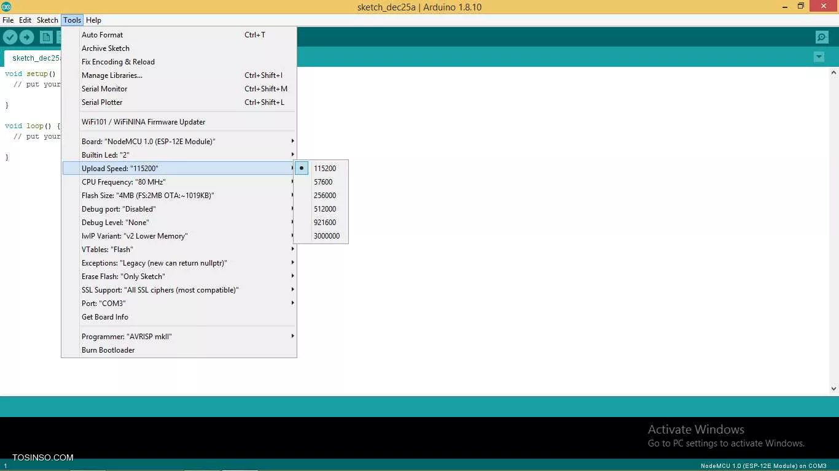Screen dimensions: 839x471
Task: Expand Exceptions Legacy submenu
Action: click(x=179, y=263)
